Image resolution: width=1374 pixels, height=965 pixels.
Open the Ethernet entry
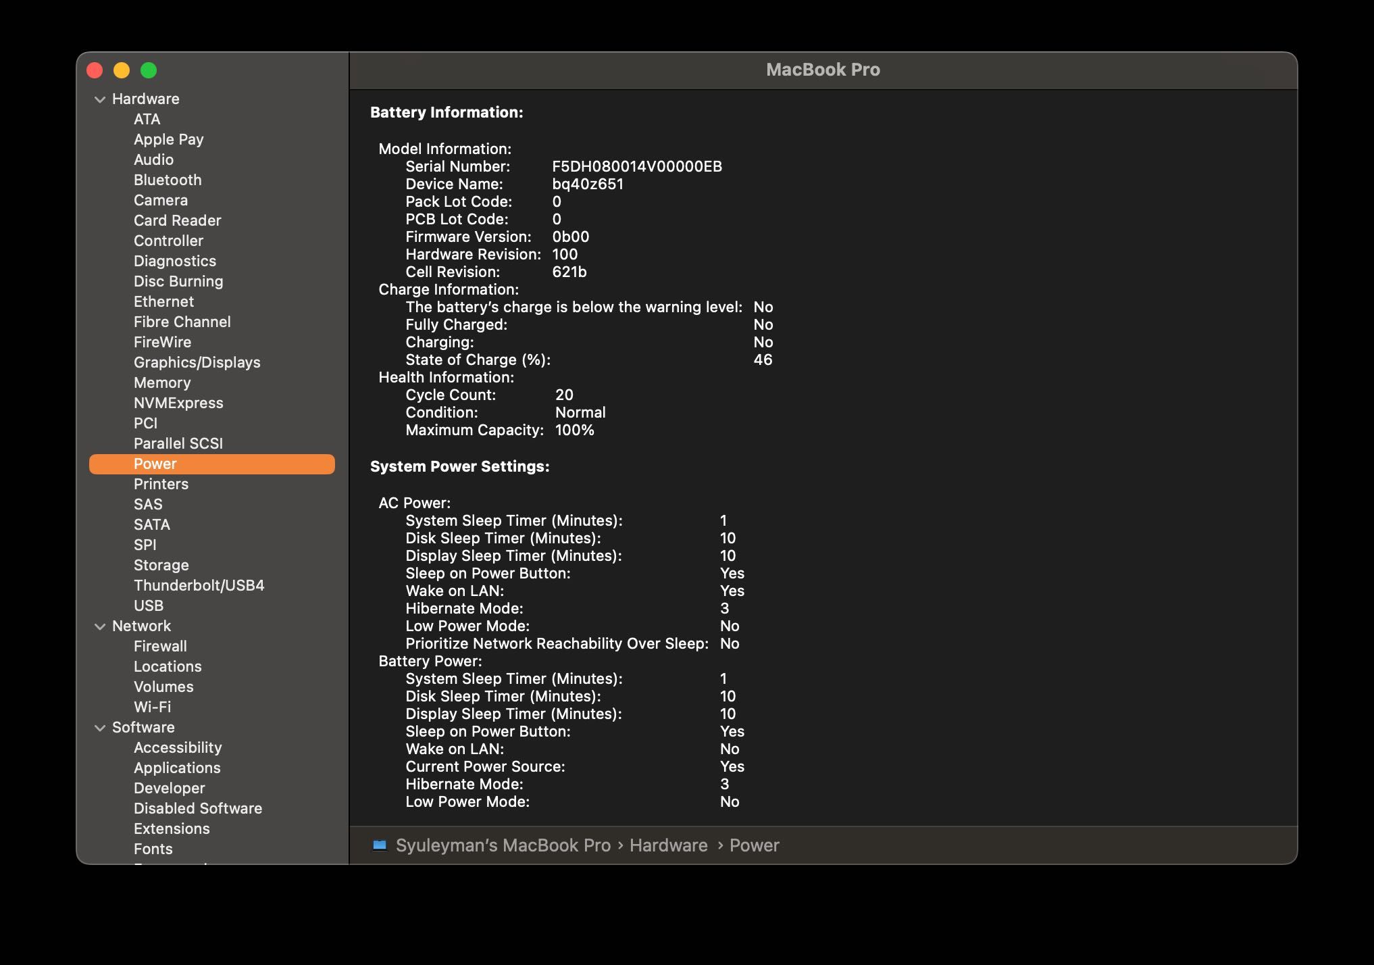click(x=163, y=301)
